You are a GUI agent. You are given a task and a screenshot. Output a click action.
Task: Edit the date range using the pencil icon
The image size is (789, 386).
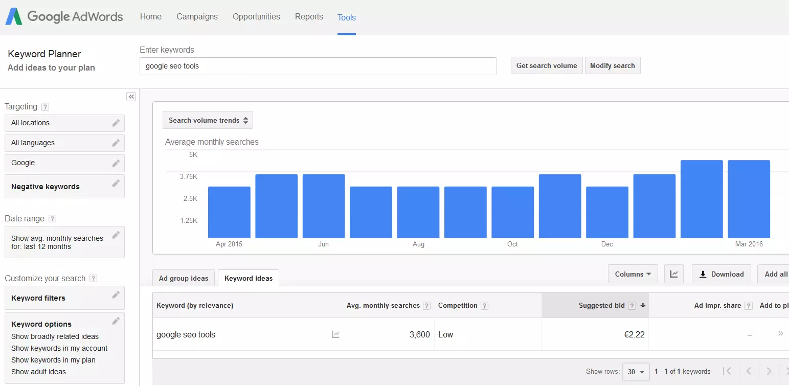tap(116, 235)
